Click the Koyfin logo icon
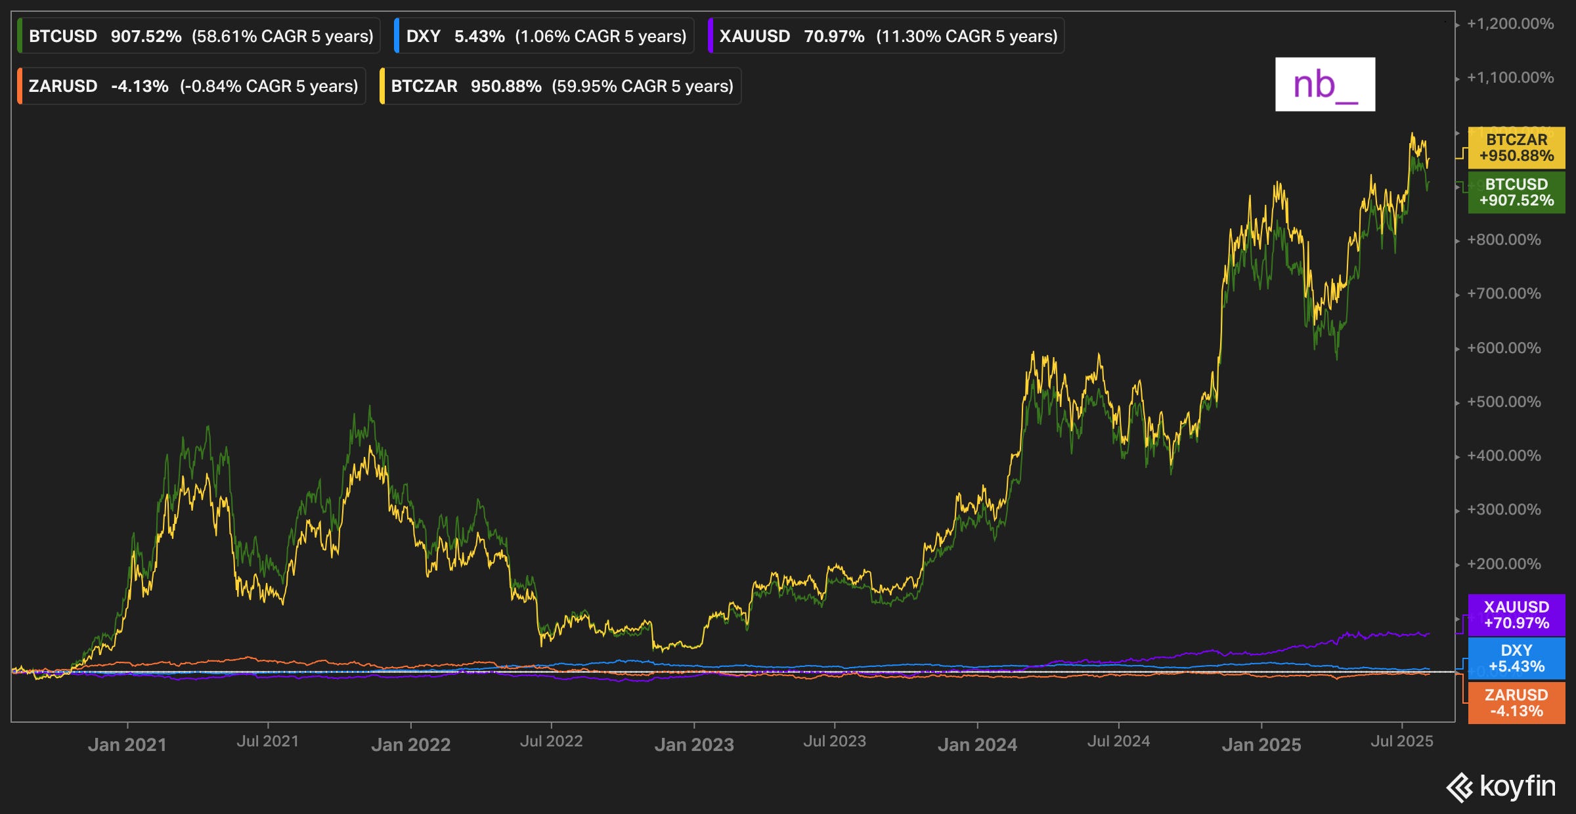The image size is (1576, 814). (x=1460, y=787)
